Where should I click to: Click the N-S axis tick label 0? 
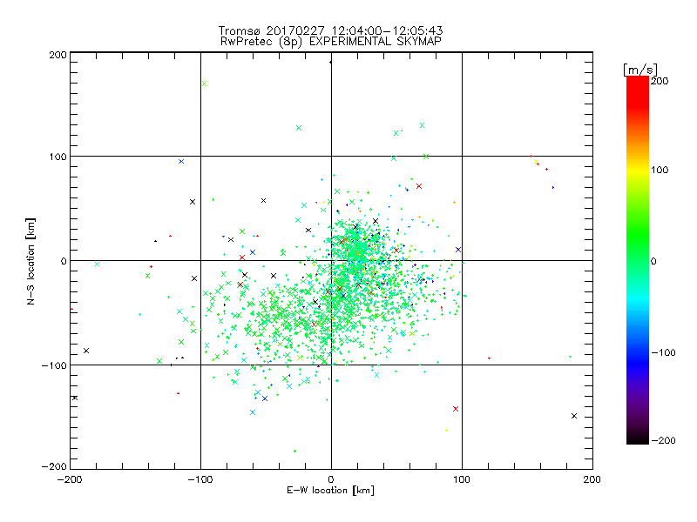click(64, 261)
